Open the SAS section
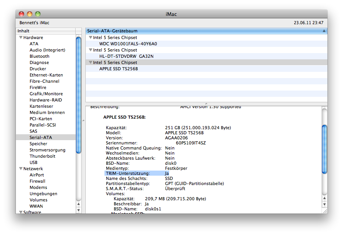Screen dimensions: 343x235 coord(33,131)
